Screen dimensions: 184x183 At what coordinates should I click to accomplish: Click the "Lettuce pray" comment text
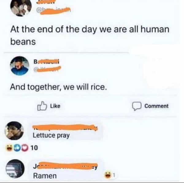click(51, 136)
